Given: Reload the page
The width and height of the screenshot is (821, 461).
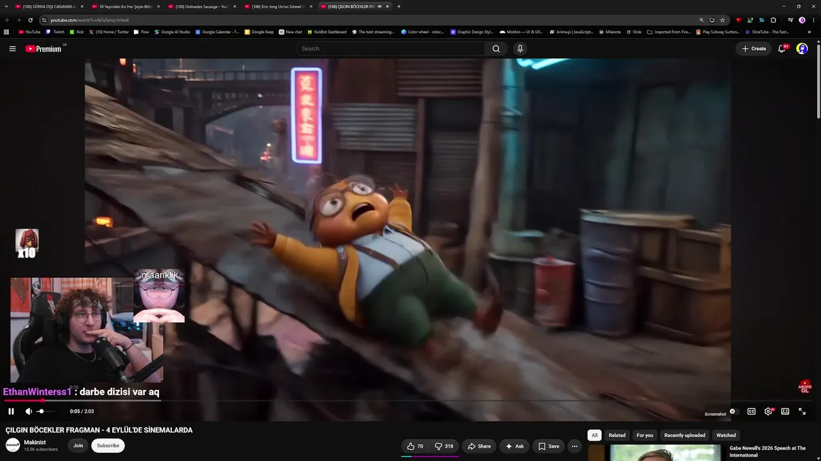Looking at the screenshot, I should pyautogui.click(x=30, y=20).
